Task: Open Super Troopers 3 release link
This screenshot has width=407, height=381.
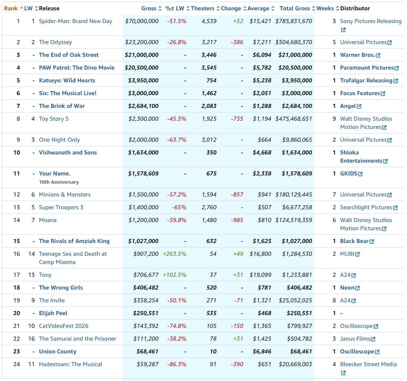Action: (x=61, y=207)
